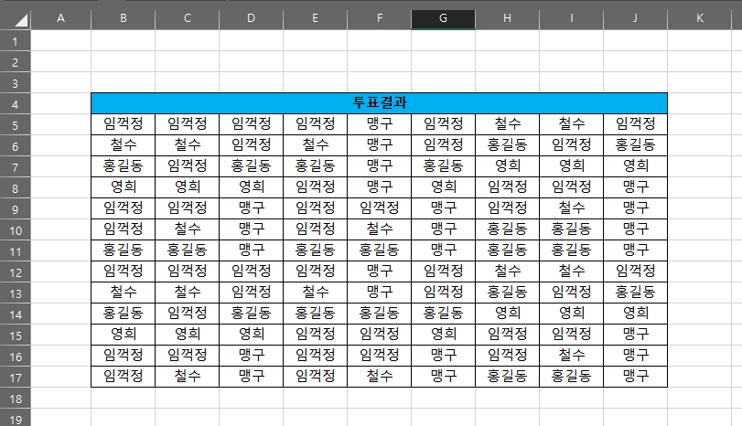Click cell H7 containing 영희
742x426 pixels.
(x=507, y=166)
